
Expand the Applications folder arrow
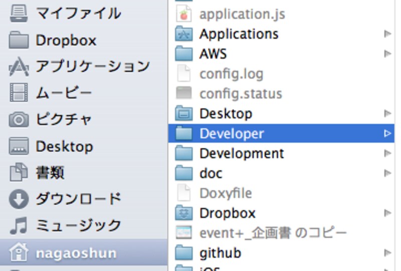click(x=387, y=34)
